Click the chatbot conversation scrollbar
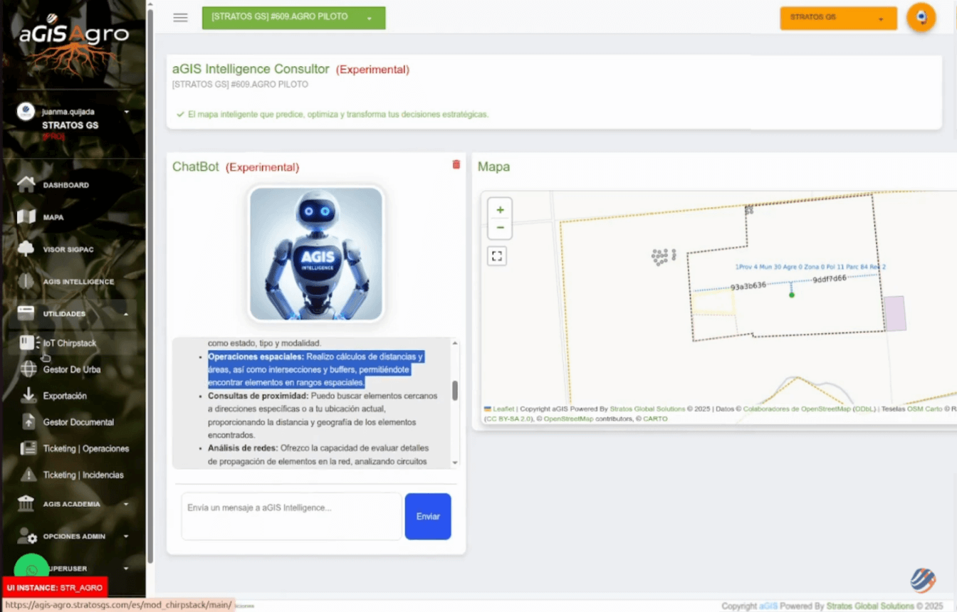Screen dimensions: 957x612 click(455, 391)
